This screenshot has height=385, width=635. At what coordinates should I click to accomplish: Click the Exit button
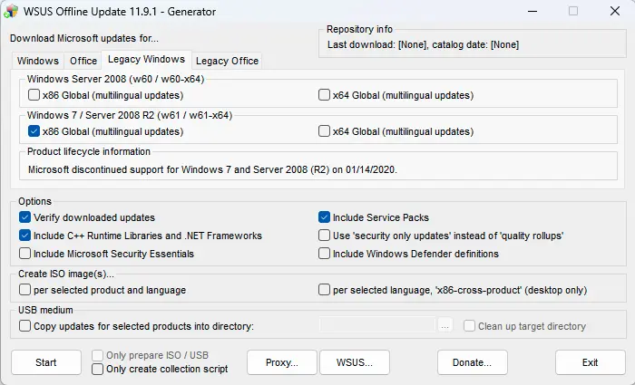point(590,362)
